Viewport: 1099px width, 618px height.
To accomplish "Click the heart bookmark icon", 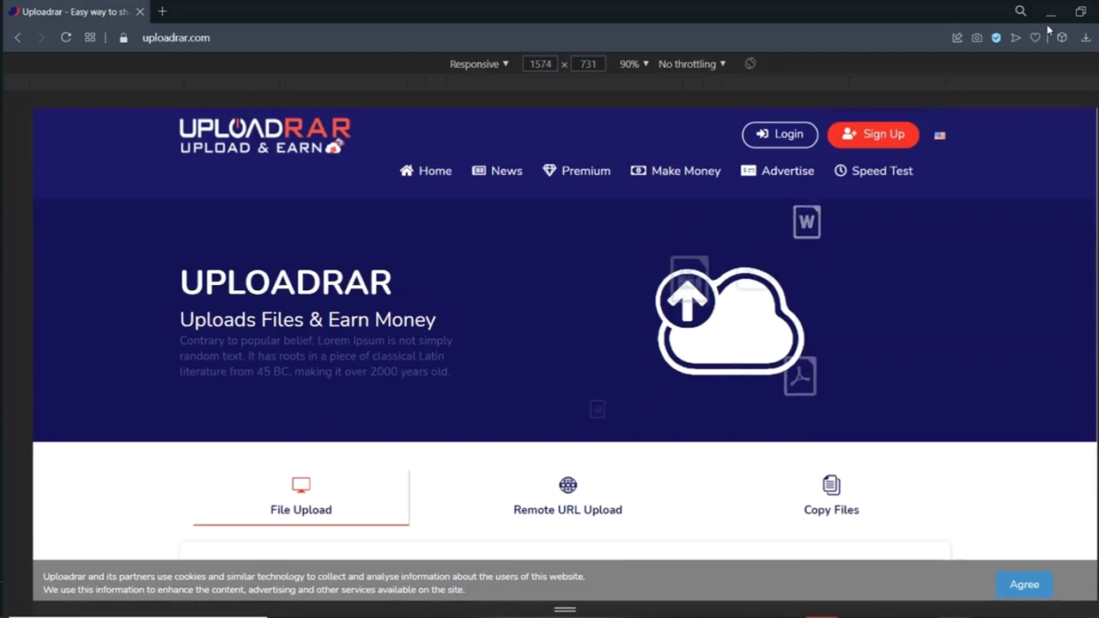I will tap(1035, 38).
